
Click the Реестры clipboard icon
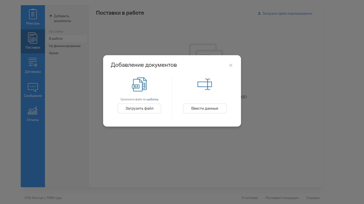(x=33, y=14)
